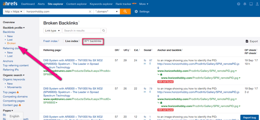Click the info icon next to Broken Backlinks
This screenshot has width=260, height=120.
(x=79, y=21)
